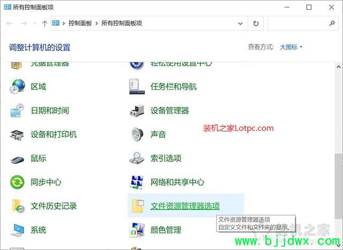This screenshot has height=250, width=343.
Task: Open the 同步中心 link
Action: pos(46,182)
